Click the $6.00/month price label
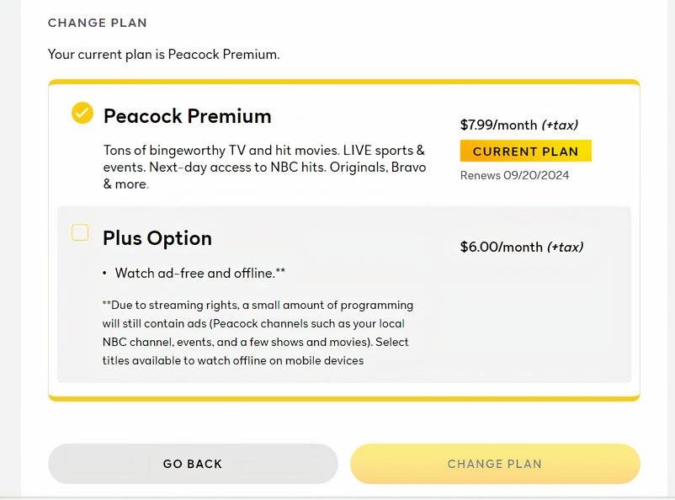 501,247
